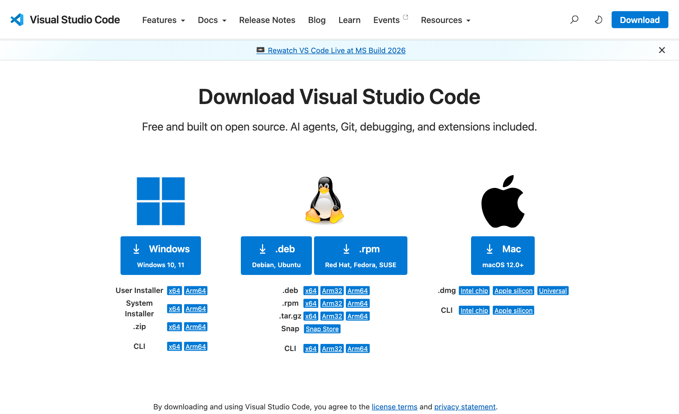Select Linux .rpm Arm32 link

point(332,303)
